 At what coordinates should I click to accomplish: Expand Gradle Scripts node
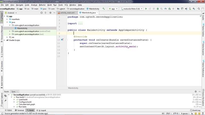click(x=5, y=40)
